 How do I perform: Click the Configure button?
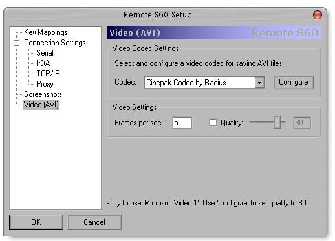point(294,82)
